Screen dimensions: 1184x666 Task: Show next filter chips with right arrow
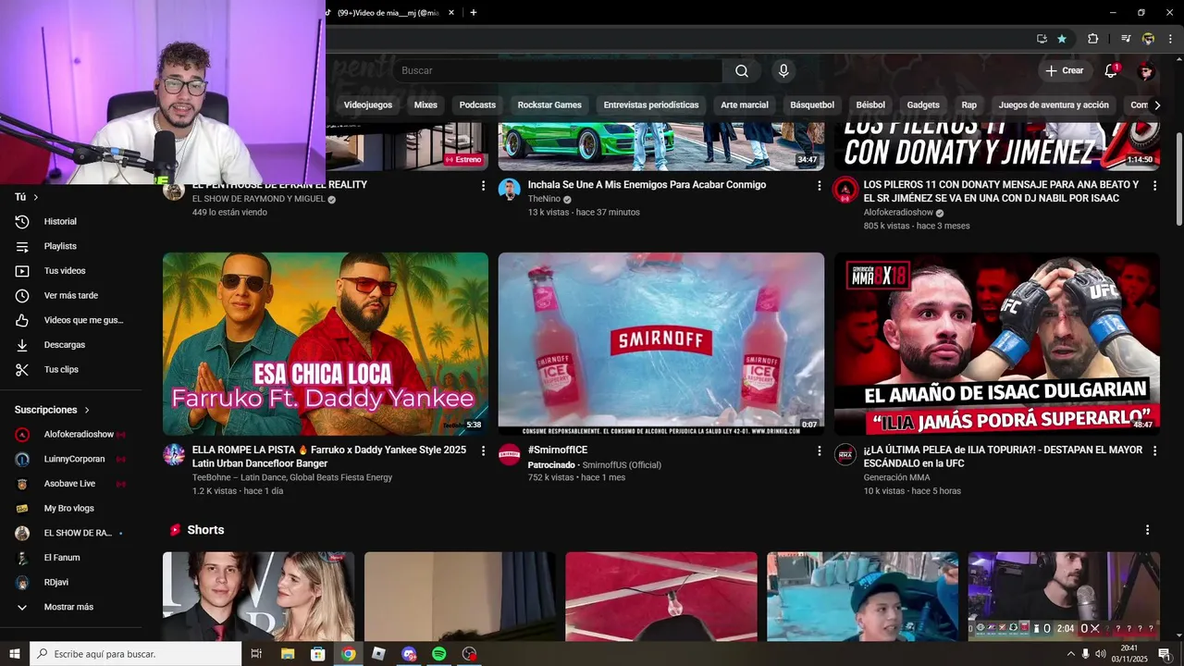tap(1157, 105)
